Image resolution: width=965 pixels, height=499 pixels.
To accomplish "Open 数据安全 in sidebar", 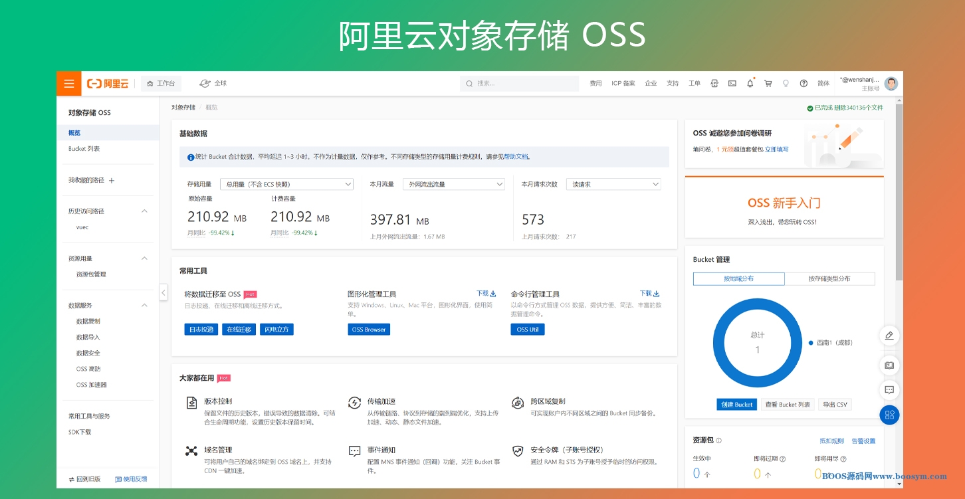I will [88, 353].
